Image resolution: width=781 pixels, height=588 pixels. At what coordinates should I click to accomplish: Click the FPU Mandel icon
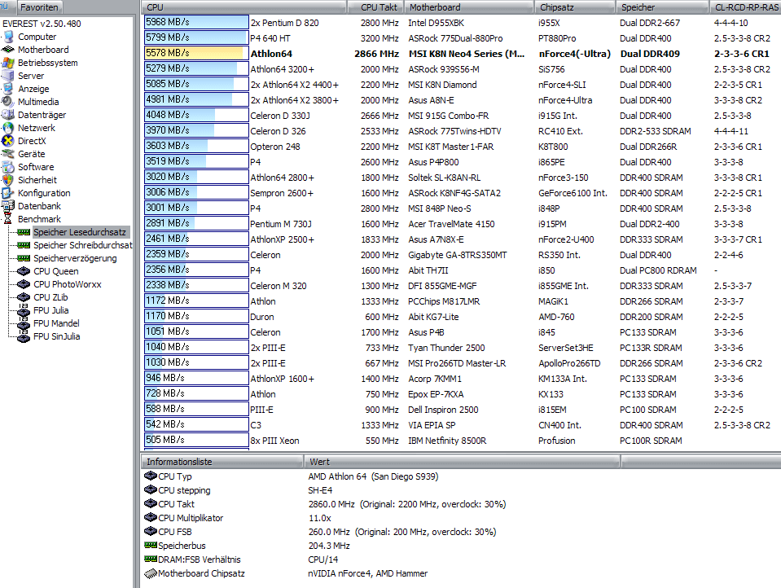(24, 323)
